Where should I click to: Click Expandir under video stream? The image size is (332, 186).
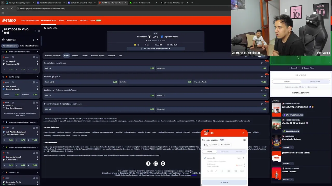[x=293, y=68]
